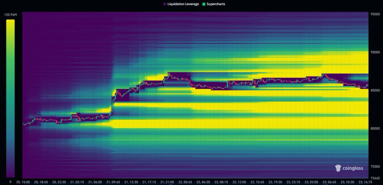Click the 23, 03:00 time label
The width and height of the screenshot is (383, 185).
coord(312,182)
